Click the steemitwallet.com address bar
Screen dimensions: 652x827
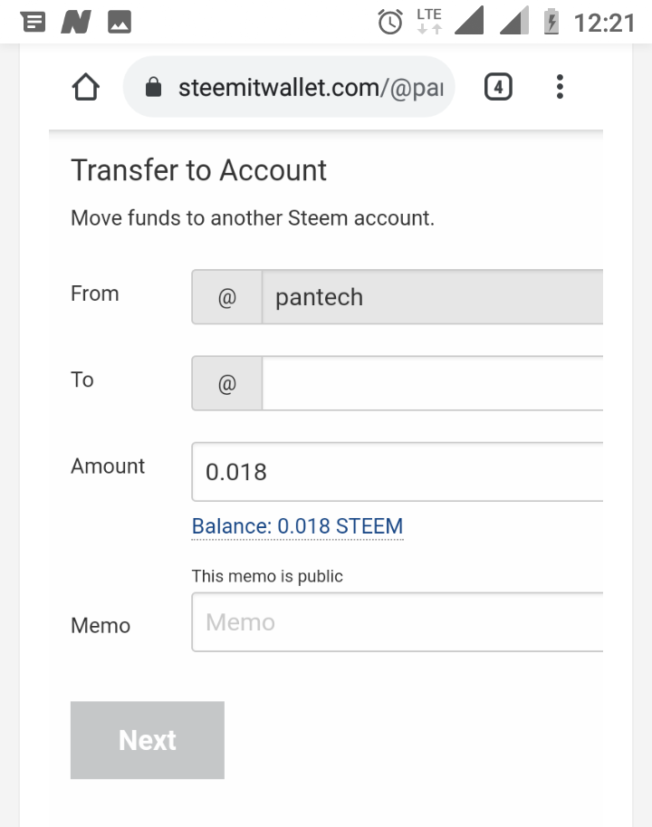289,87
